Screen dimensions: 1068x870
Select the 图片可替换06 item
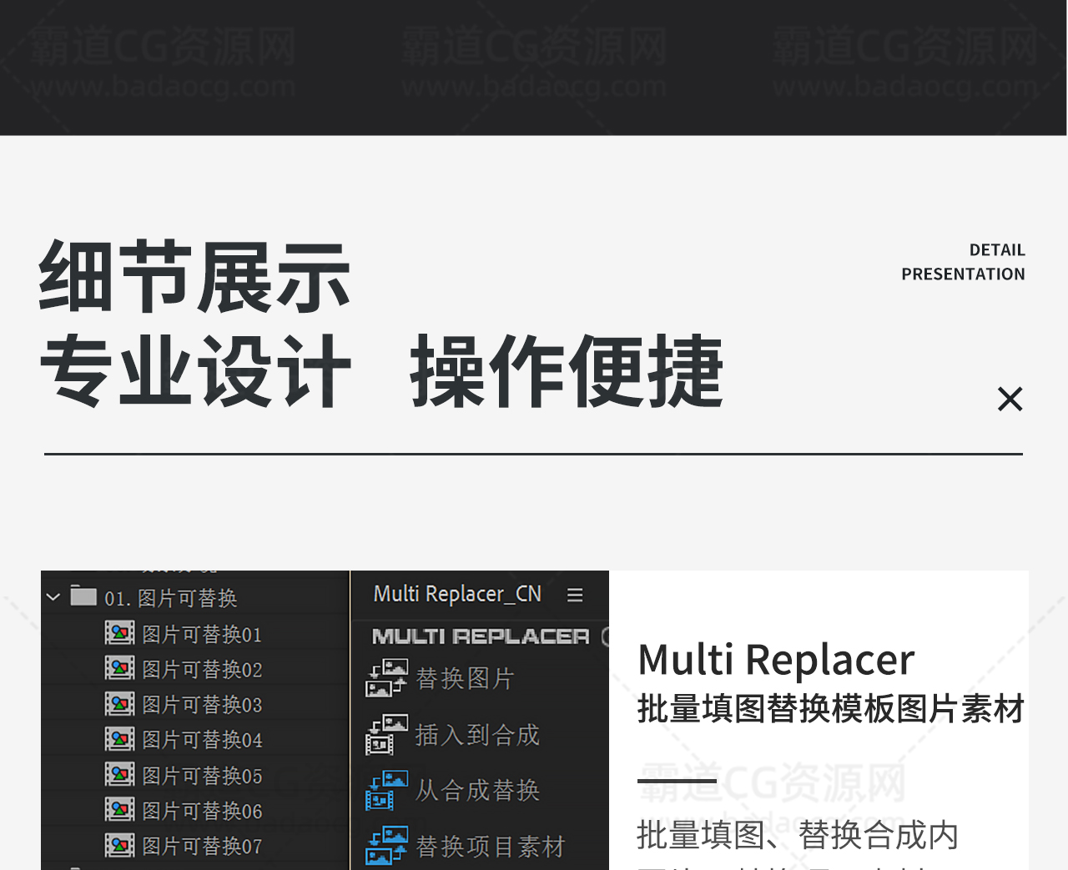pos(202,811)
